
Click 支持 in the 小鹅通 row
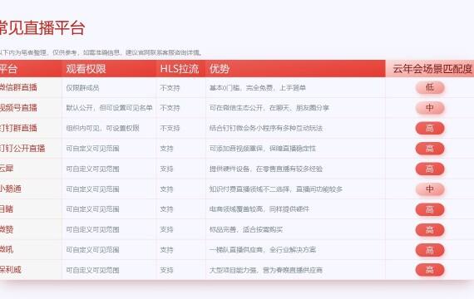pos(166,189)
